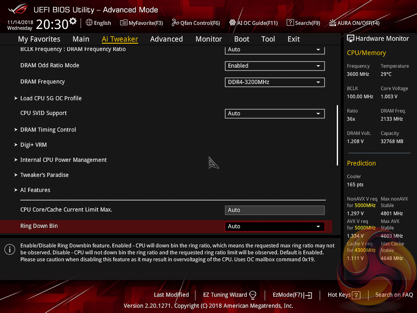
Task: Click the CPU SVID Support label
Action: (x=43, y=113)
